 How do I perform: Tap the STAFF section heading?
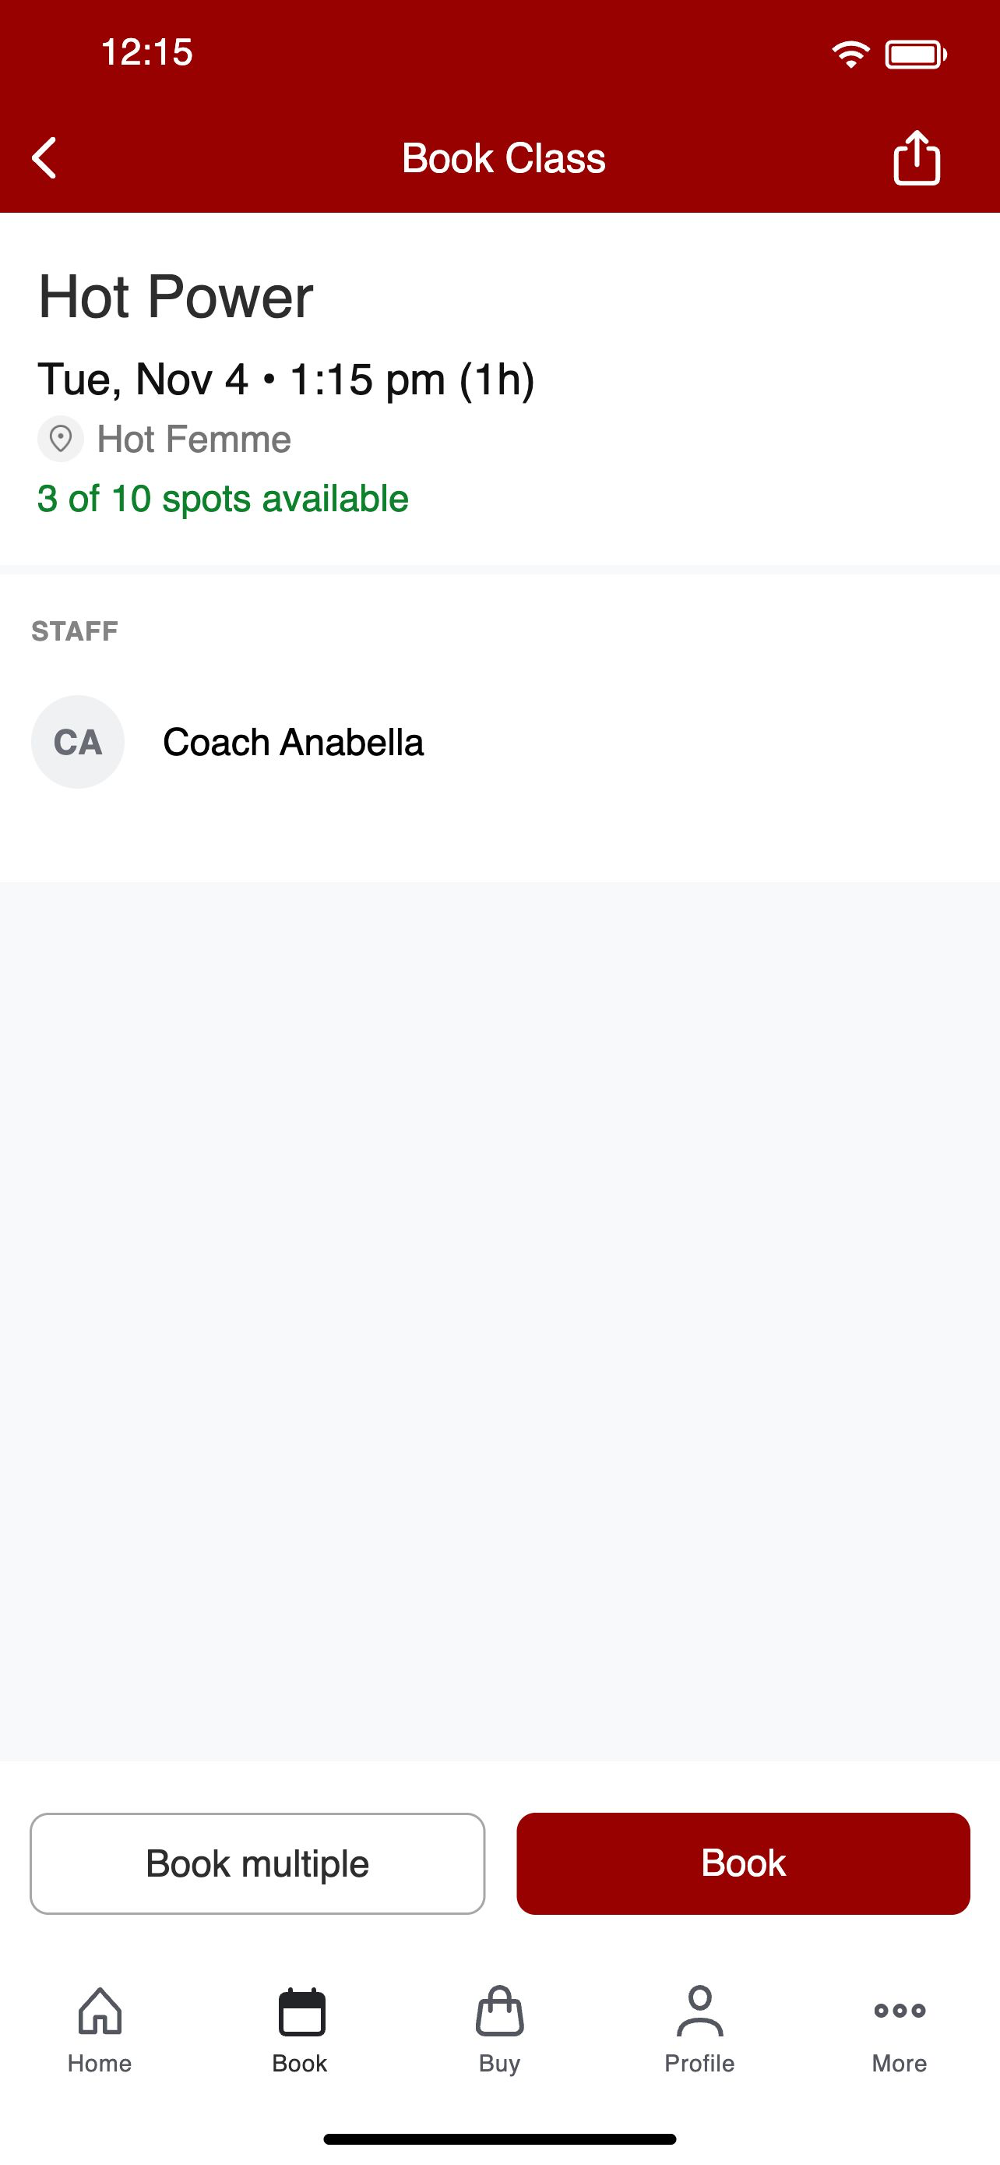(75, 631)
